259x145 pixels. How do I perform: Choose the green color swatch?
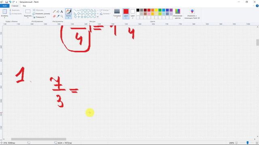(x=160, y=10)
